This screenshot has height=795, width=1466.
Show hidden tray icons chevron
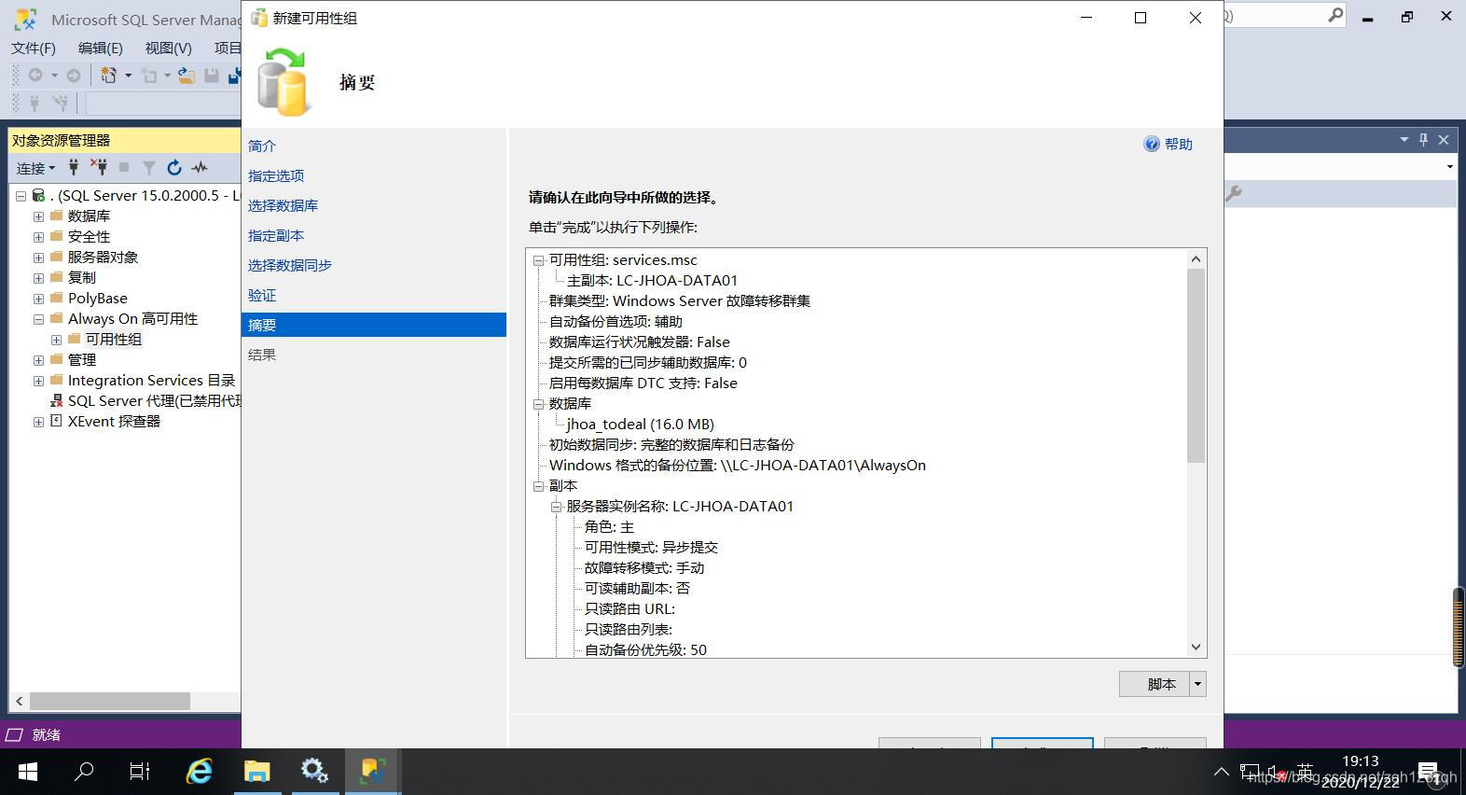click(1221, 772)
